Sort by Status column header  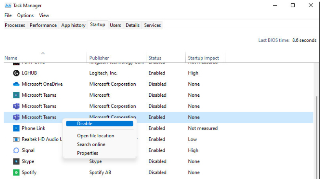155,58
